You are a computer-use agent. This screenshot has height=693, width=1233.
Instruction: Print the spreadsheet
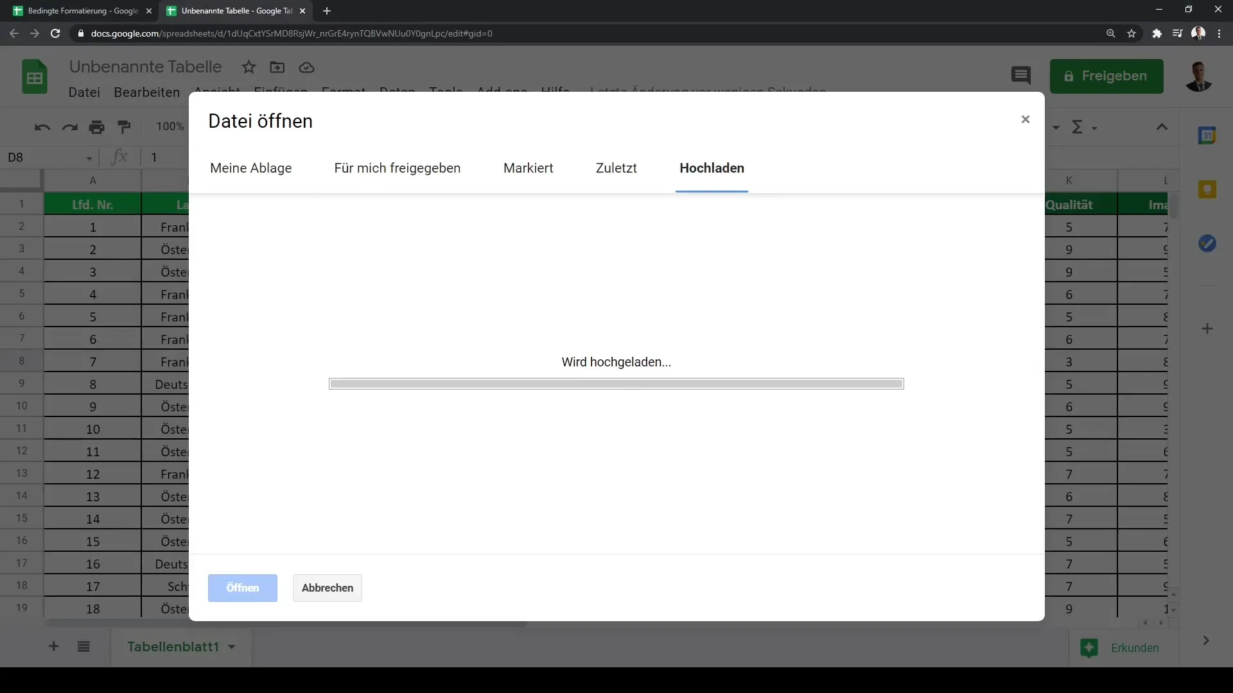click(x=96, y=127)
